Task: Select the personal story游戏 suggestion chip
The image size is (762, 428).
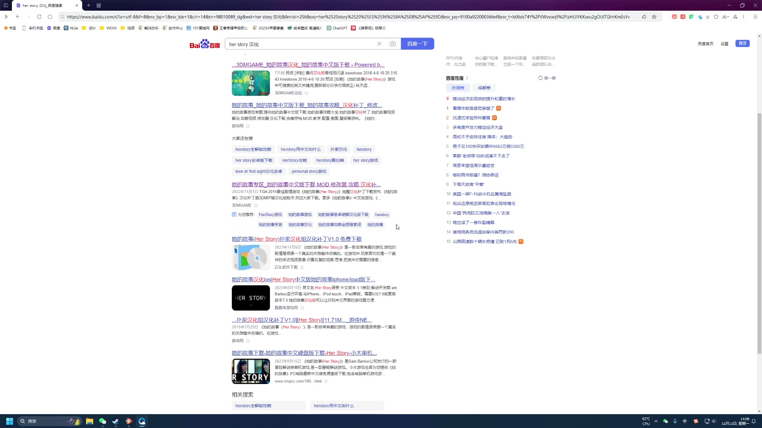Action: (309, 172)
